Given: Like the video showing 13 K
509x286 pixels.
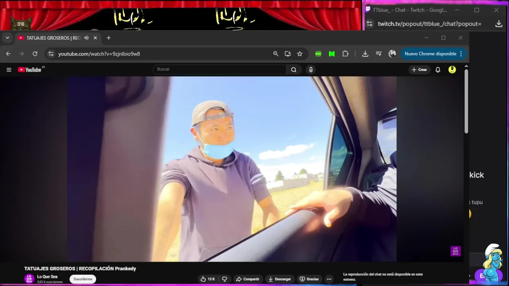Looking at the screenshot, I should (208, 279).
